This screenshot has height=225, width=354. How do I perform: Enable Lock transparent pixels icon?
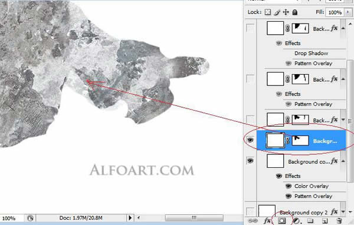tap(267, 12)
